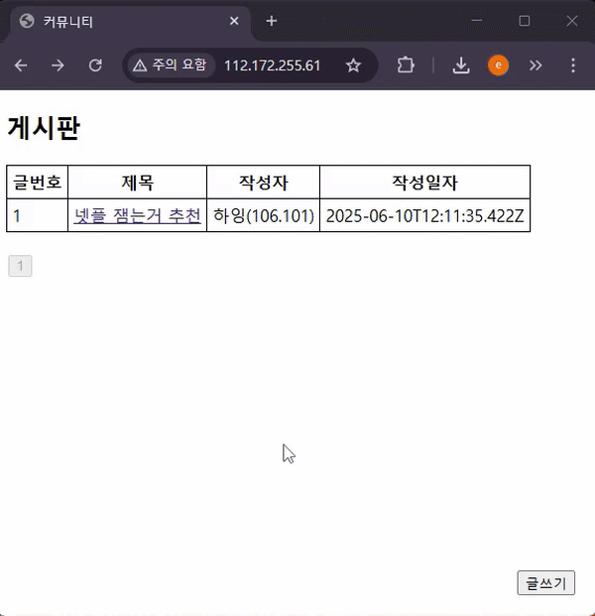Click the 글쓰기 button to write a post

[545, 583]
